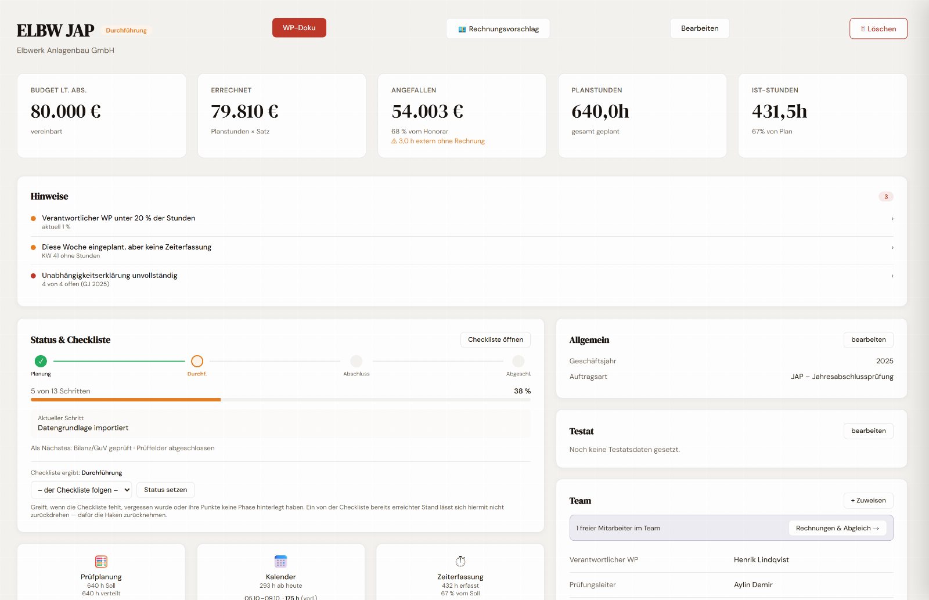Screen dimensions: 929x600
Task: Select the Abgeschl. step circle
Action: [518, 361]
